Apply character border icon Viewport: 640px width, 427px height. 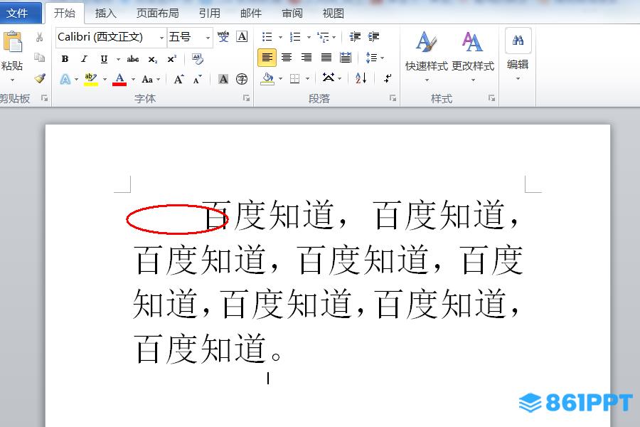(242, 37)
